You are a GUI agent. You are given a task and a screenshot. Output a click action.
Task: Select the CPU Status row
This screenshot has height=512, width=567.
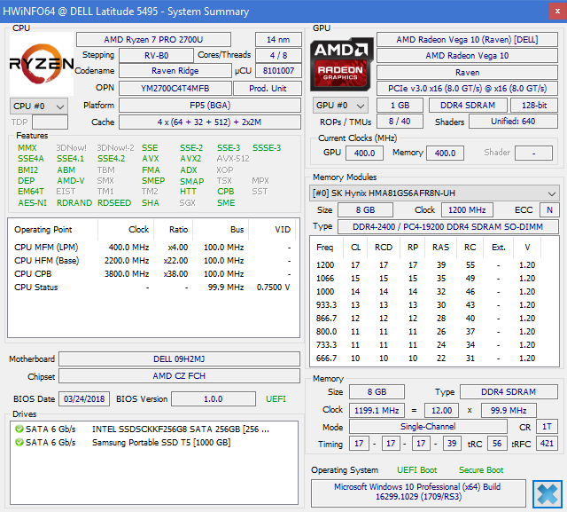(x=152, y=288)
